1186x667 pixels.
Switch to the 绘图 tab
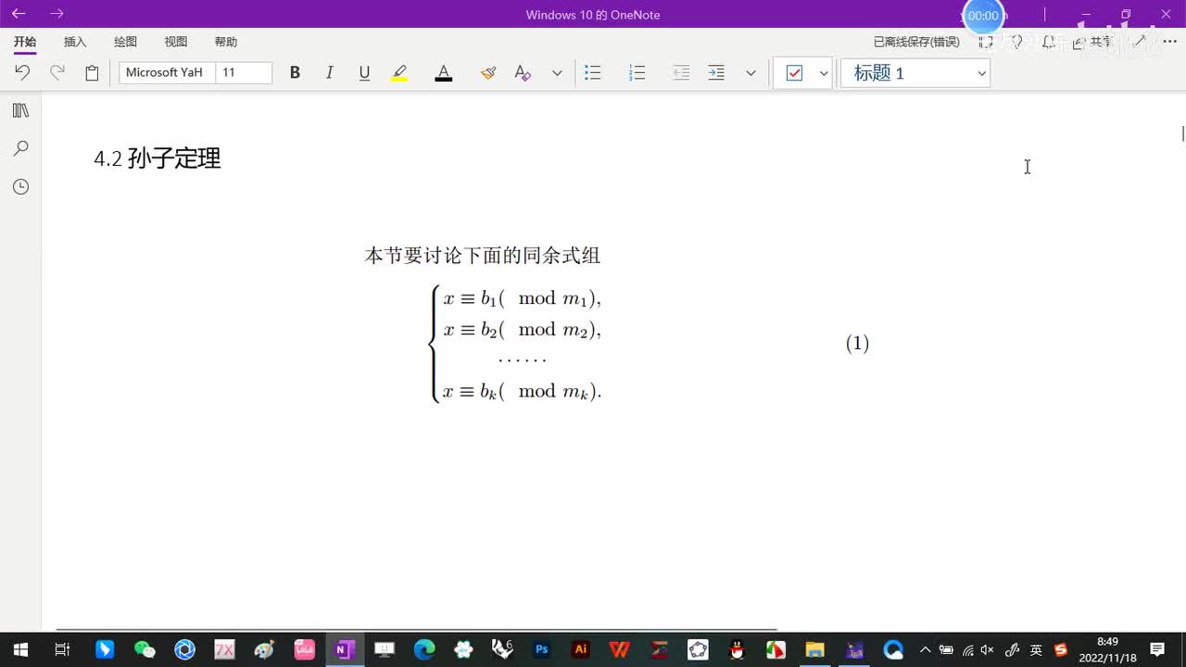tap(126, 42)
